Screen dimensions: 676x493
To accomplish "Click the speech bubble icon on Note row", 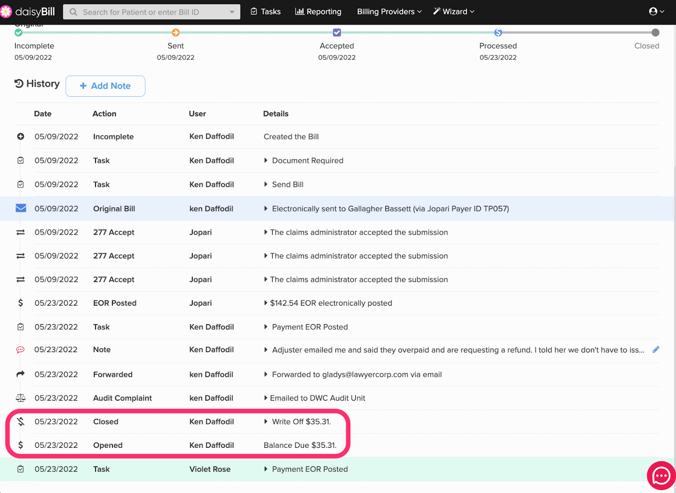I will point(20,350).
